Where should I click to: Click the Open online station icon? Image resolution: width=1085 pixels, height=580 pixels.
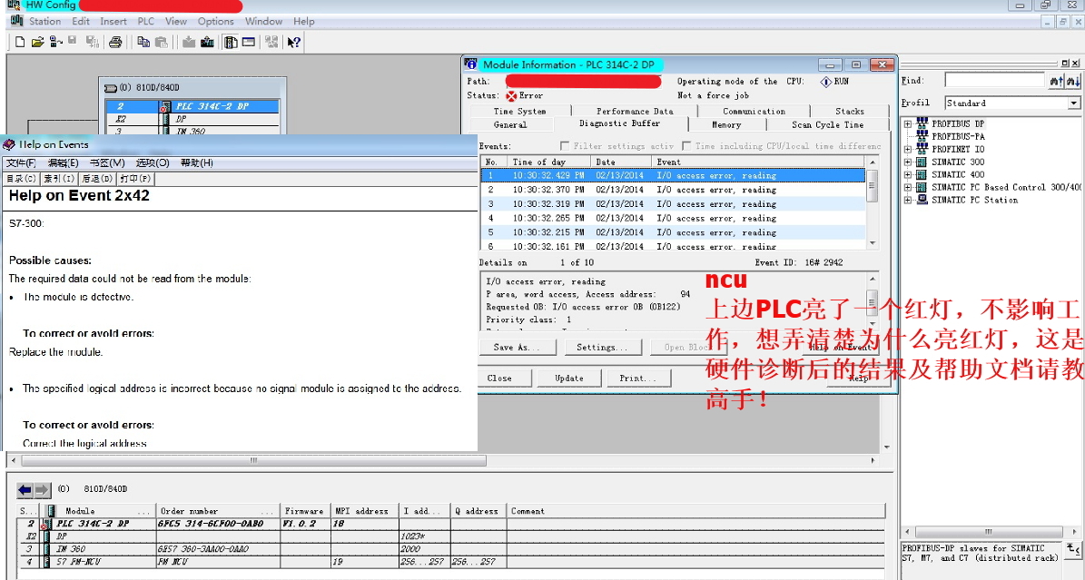pos(55,43)
